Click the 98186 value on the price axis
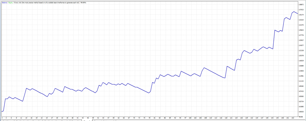The height and width of the screenshot is (121, 306). pyautogui.click(x=302, y=117)
